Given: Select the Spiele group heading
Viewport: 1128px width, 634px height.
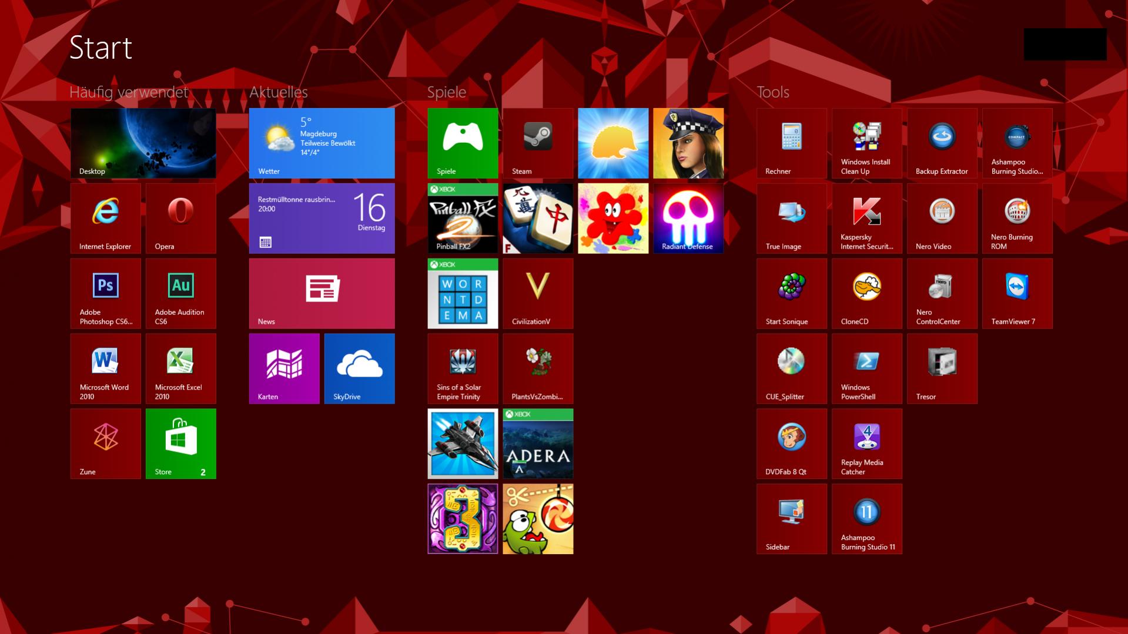Looking at the screenshot, I should point(447,92).
